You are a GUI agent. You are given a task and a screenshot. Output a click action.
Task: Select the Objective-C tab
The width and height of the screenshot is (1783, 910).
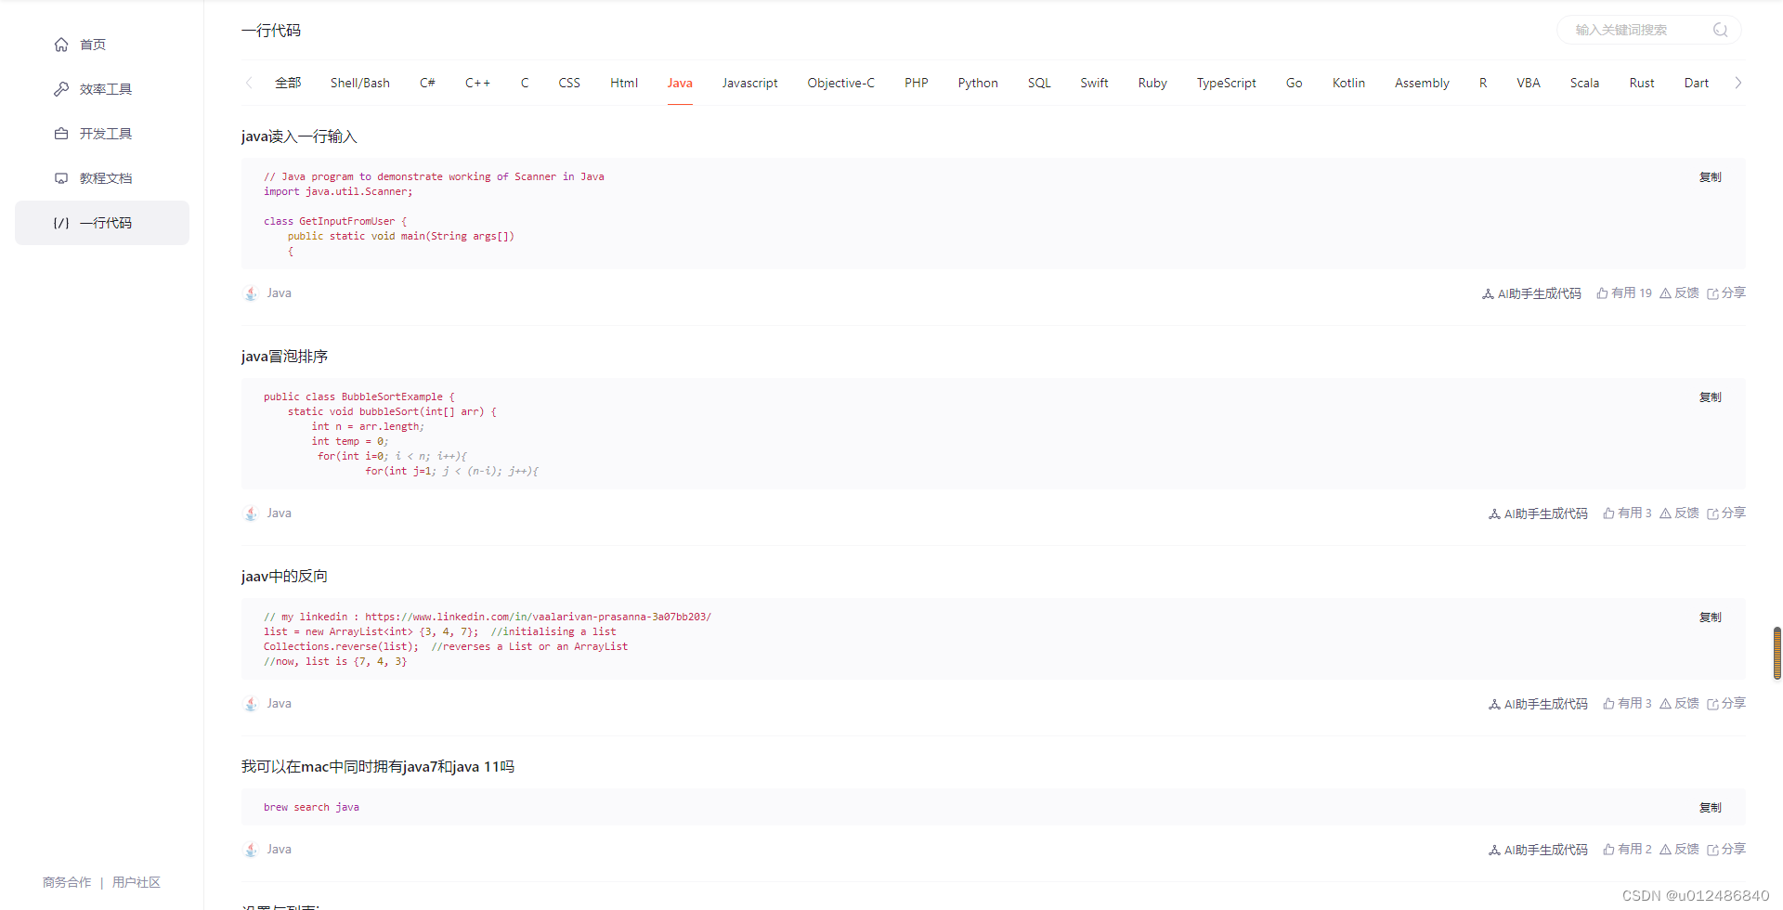[x=841, y=83]
